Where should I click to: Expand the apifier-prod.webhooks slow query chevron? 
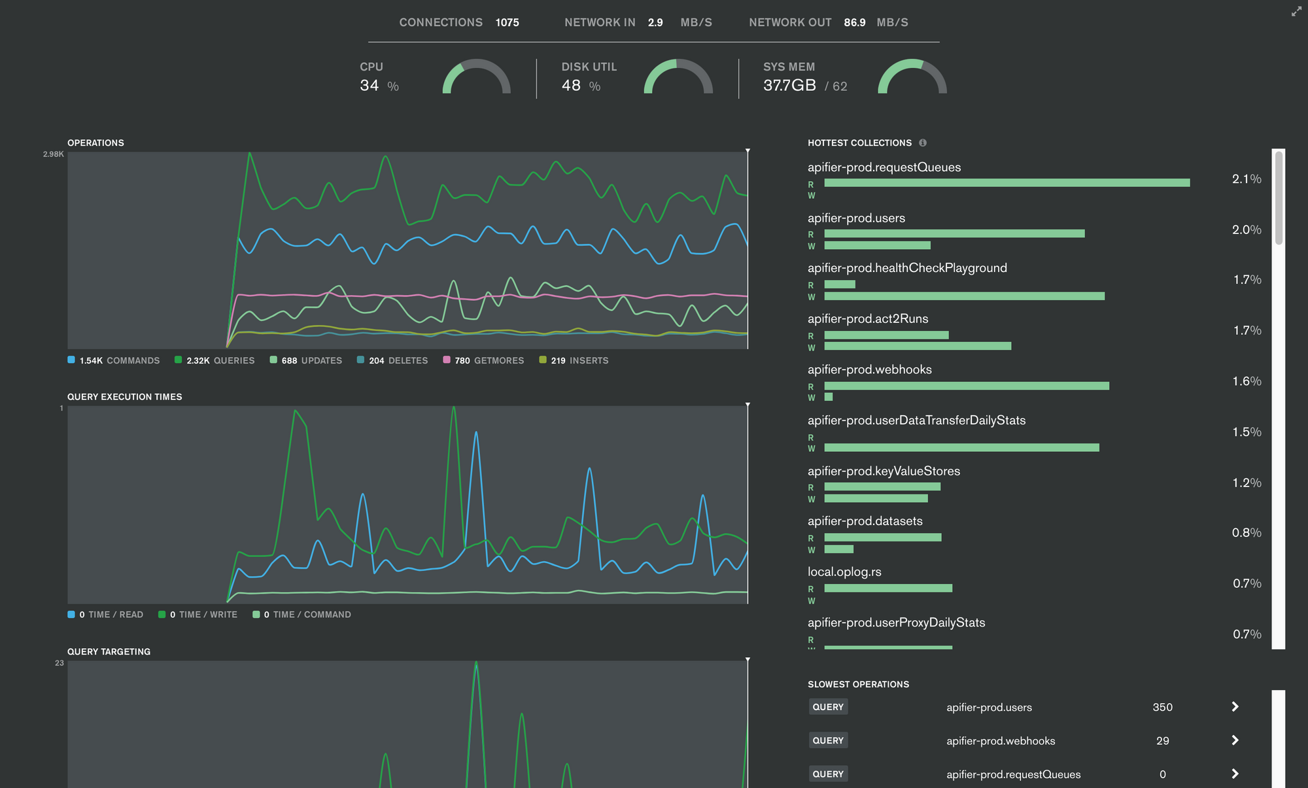click(x=1235, y=740)
